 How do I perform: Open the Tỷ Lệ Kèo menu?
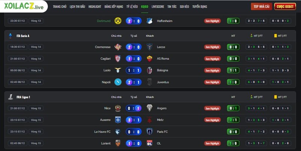coord(132,7)
